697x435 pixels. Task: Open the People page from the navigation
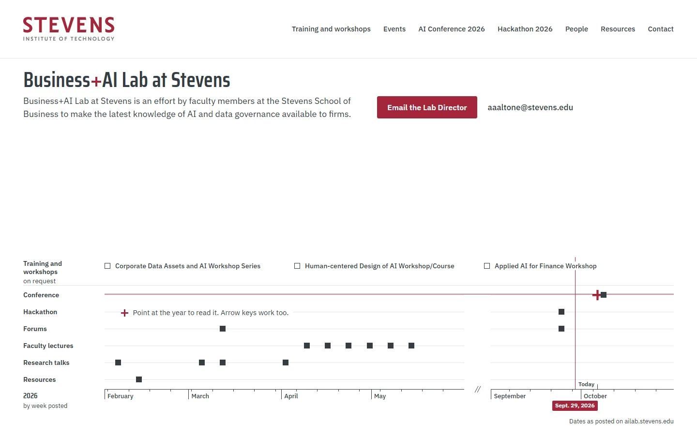click(576, 29)
